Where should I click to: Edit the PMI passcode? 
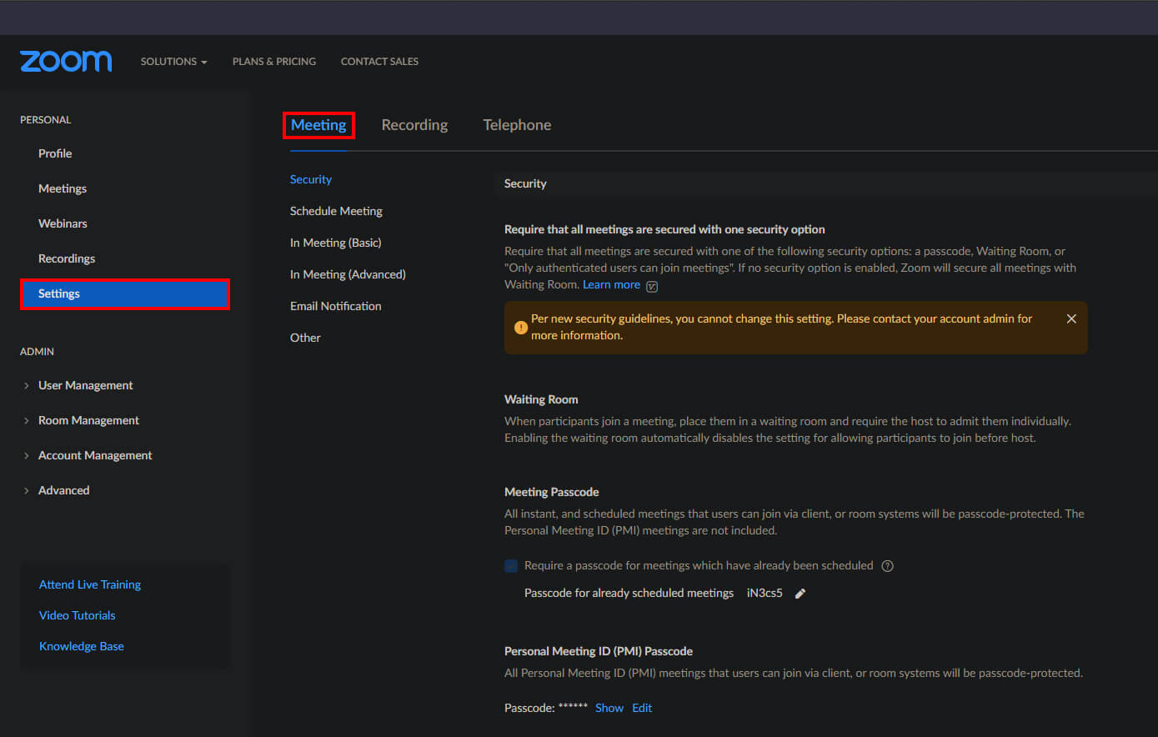[642, 708]
